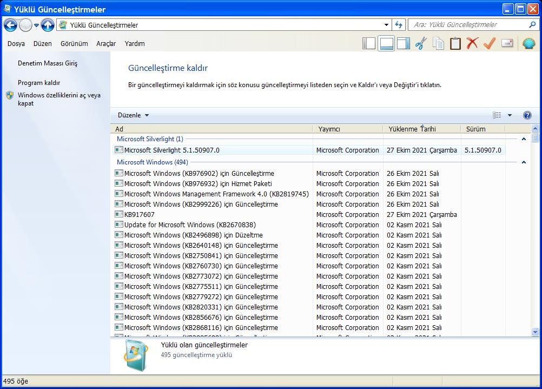Click the Copy documents icon
Viewport: 542px width, 389px height.
click(x=438, y=44)
